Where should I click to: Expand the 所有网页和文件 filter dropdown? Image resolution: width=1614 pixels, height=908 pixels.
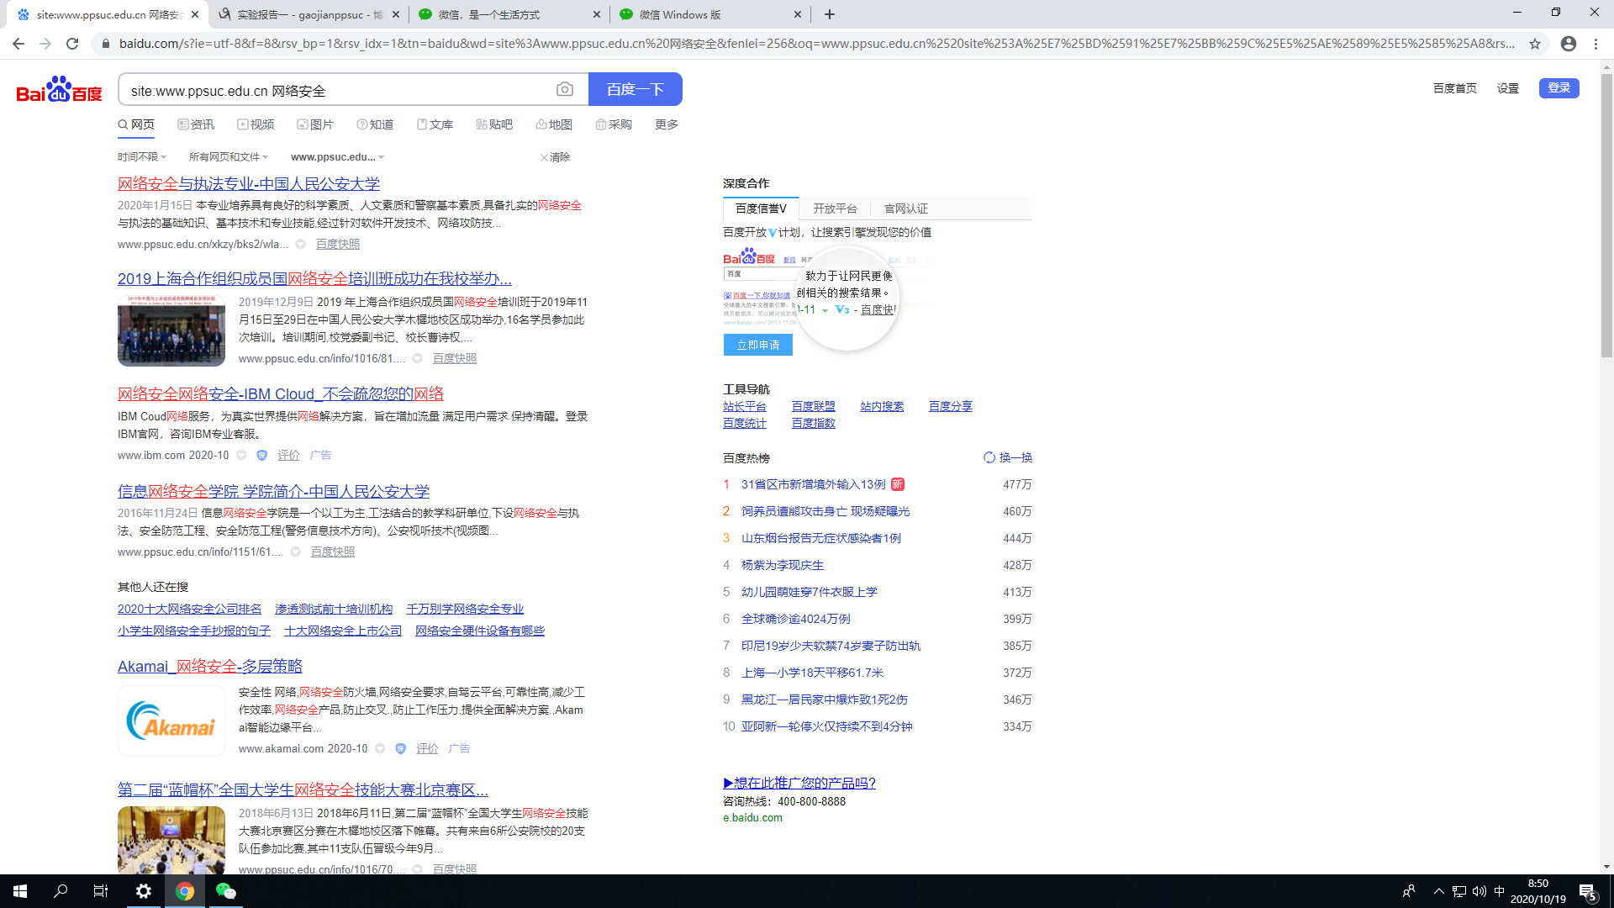pos(228,157)
